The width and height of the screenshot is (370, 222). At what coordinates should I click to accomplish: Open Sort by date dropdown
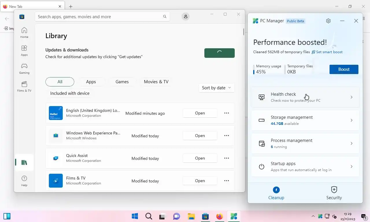click(217, 88)
